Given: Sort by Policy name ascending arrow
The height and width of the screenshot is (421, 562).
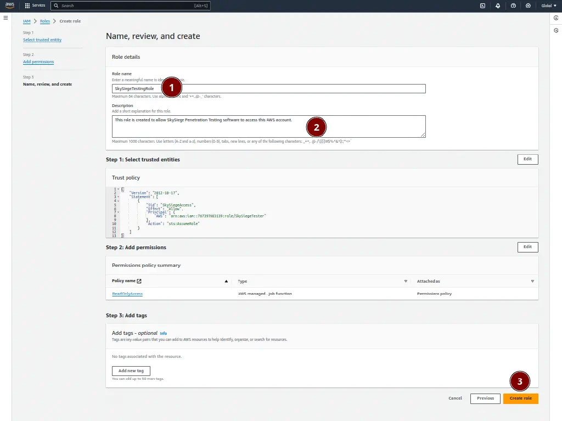Looking at the screenshot, I should [x=226, y=281].
